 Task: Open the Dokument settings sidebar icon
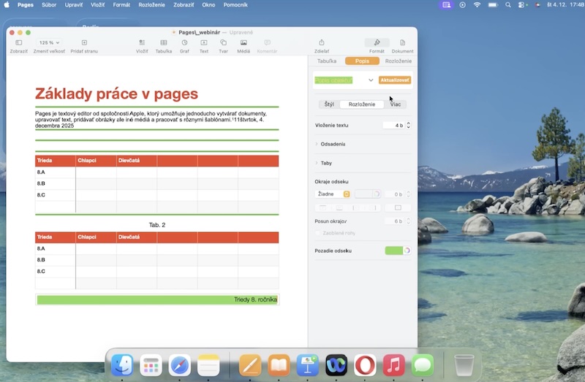[x=402, y=43]
